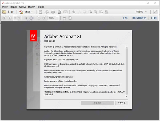
Task: Click the 打开 open file button
Action: tap(8, 12)
